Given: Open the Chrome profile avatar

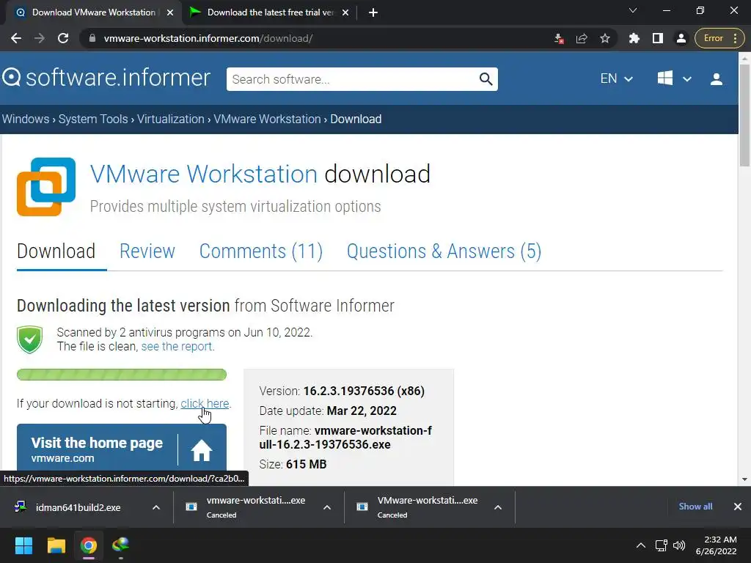Looking at the screenshot, I should pos(681,38).
